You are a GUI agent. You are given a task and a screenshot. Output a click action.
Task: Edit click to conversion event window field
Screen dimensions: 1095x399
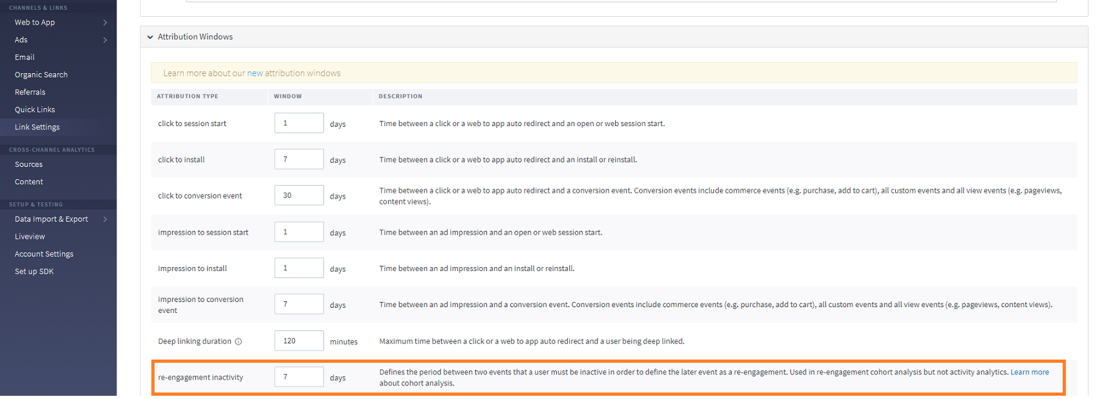coord(299,195)
